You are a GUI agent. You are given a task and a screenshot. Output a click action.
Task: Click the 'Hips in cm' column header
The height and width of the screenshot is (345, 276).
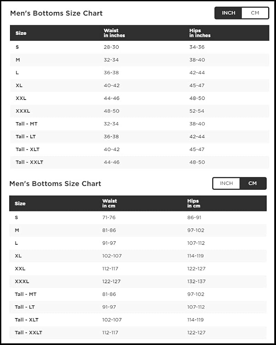pos(193,203)
